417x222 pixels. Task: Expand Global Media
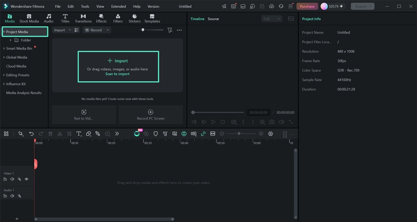(4, 58)
